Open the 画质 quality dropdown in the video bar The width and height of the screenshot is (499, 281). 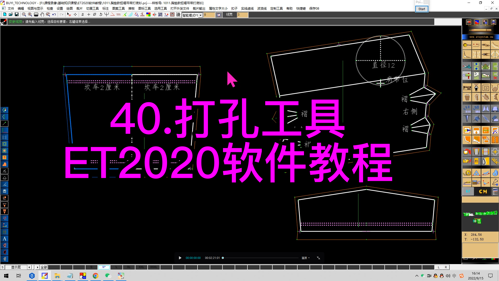pyautogui.click(x=305, y=258)
